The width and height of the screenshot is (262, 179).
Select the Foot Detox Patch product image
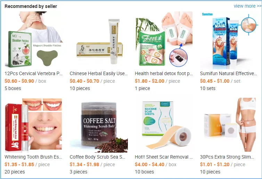(164, 39)
